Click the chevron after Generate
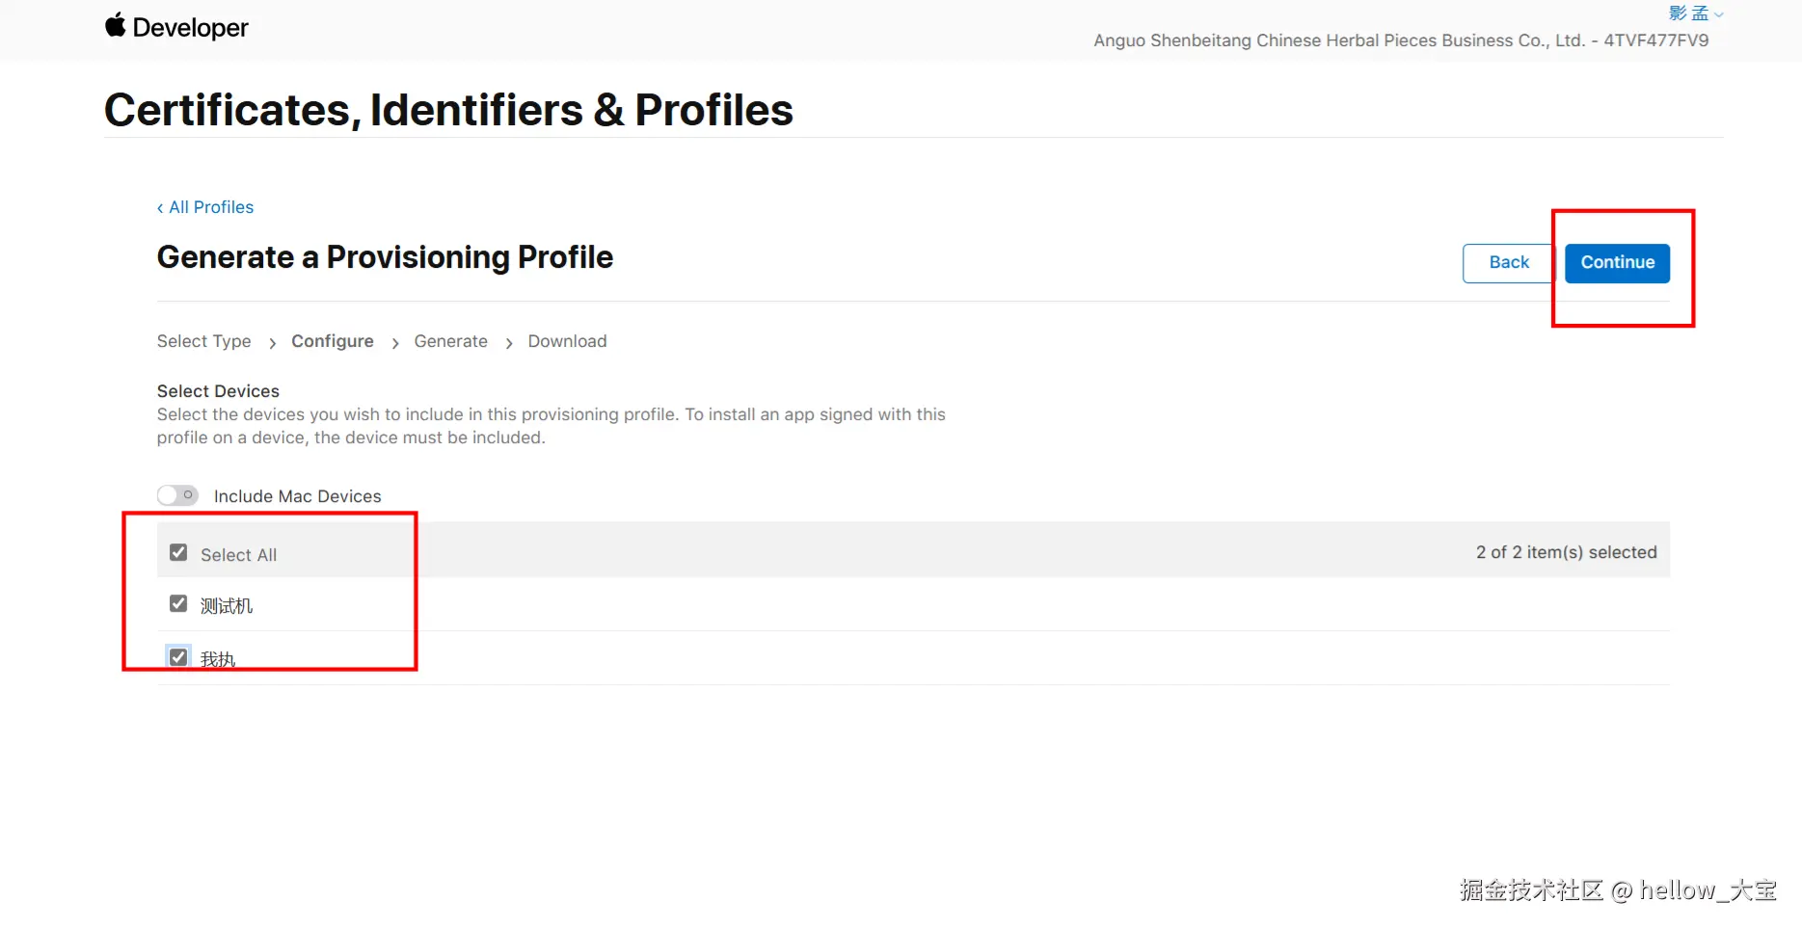The width and height of the screenshot is (1802, 928). [x=508, y=343]
